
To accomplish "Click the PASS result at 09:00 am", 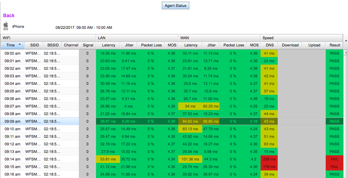I will (334, 53).
